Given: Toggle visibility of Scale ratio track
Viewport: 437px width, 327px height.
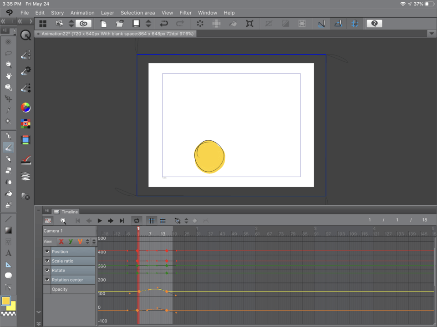Looking at the screenshot, I should click(47, 261).
